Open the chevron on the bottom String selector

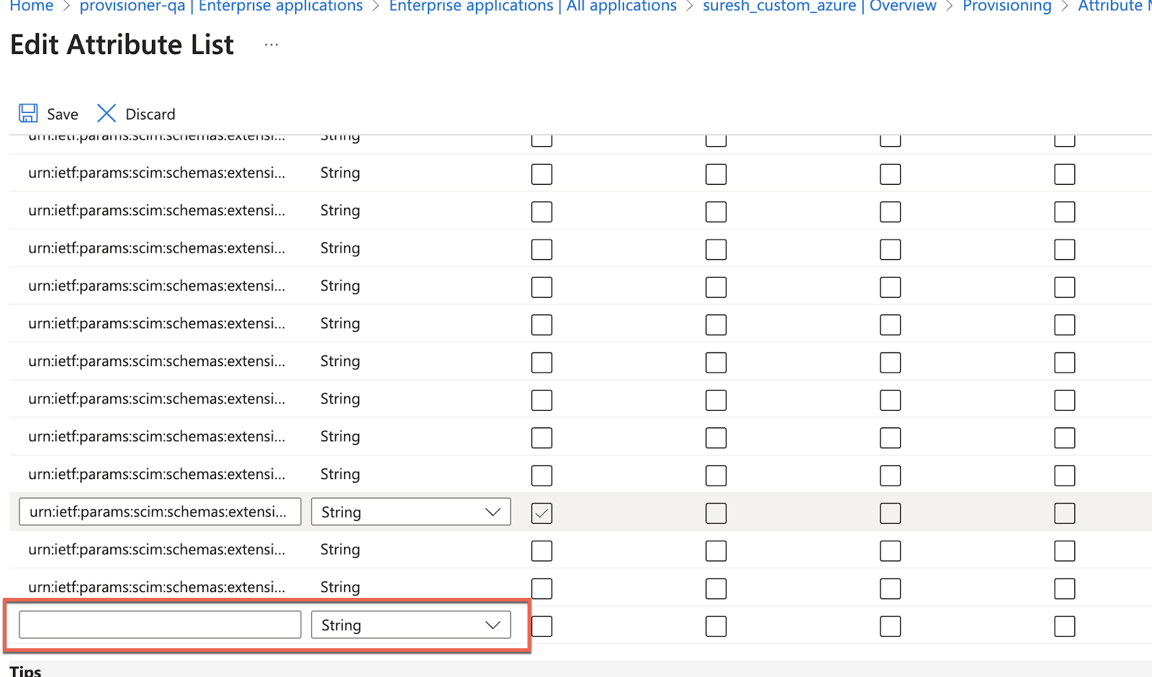494,624
